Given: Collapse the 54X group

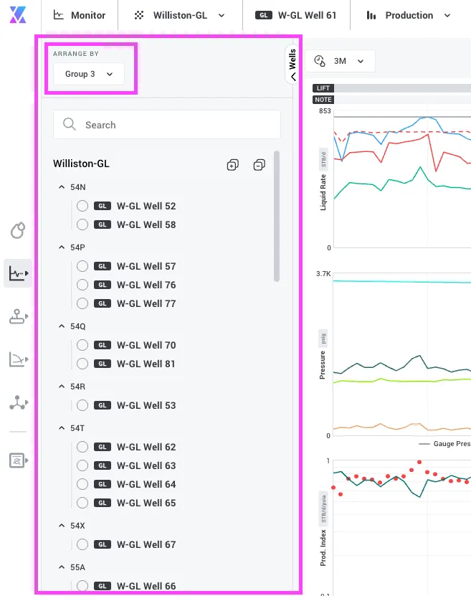Looking at the screenshot, I should click(62, 525).
